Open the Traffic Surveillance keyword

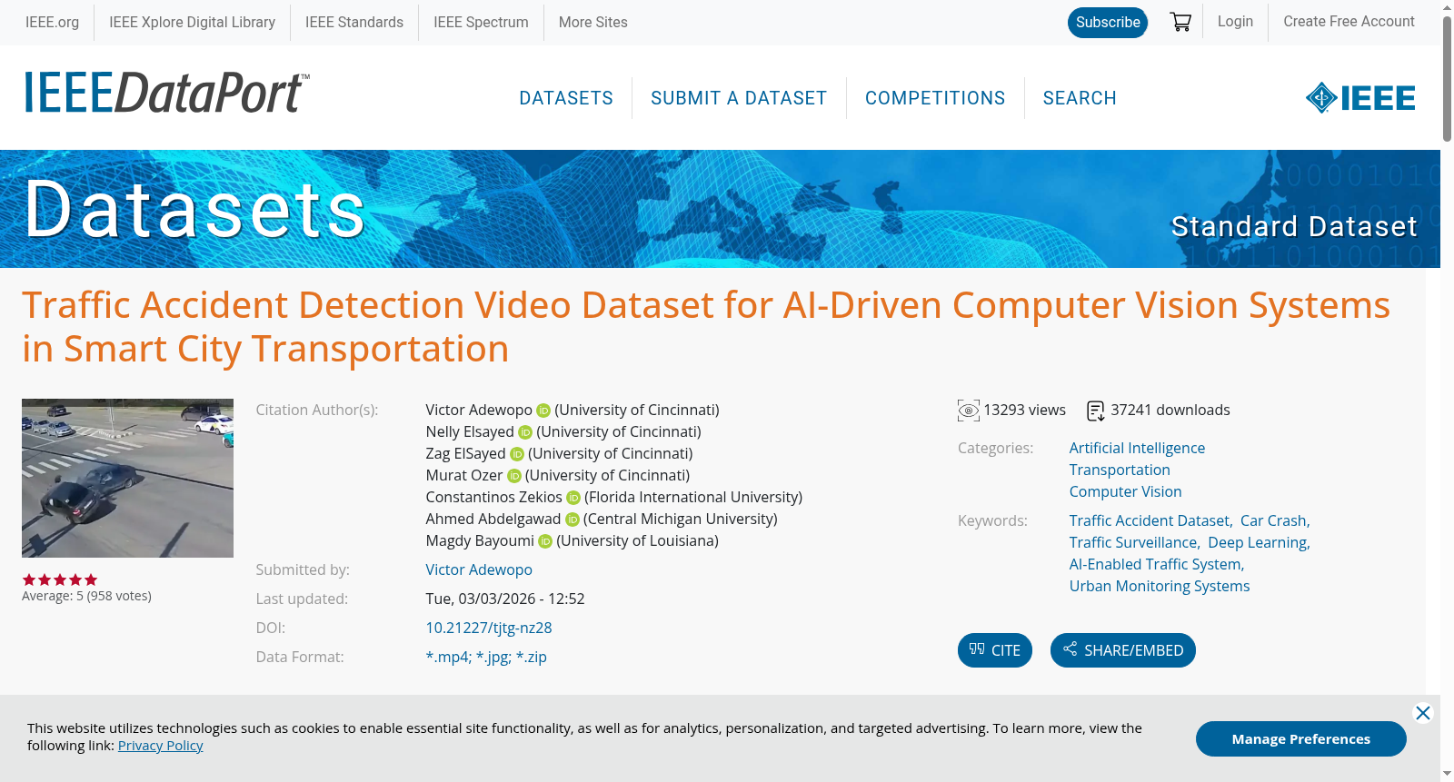[1133, 543]
